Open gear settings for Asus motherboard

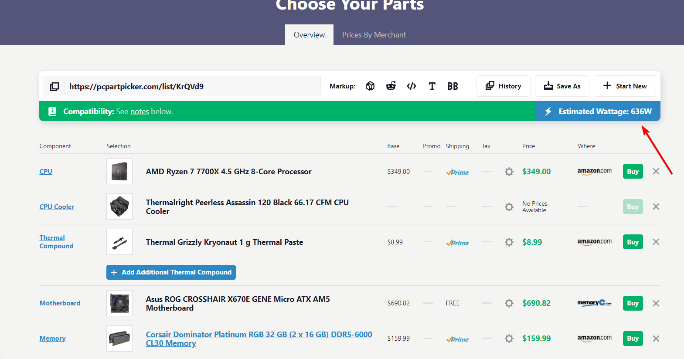[x=509, y=303]
